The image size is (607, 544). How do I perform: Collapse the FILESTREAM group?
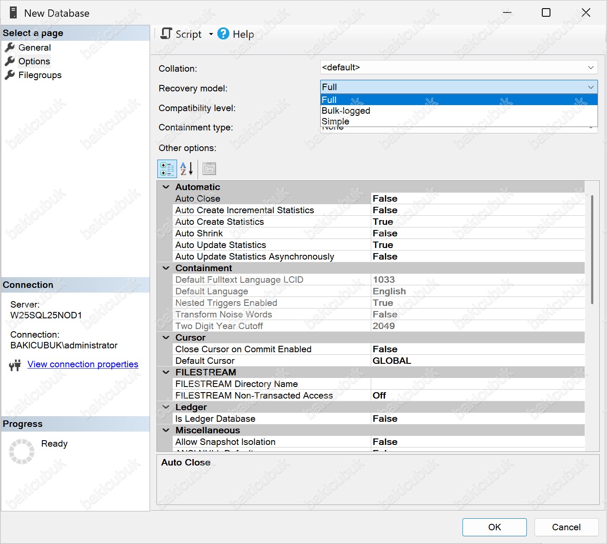[166, 372]
